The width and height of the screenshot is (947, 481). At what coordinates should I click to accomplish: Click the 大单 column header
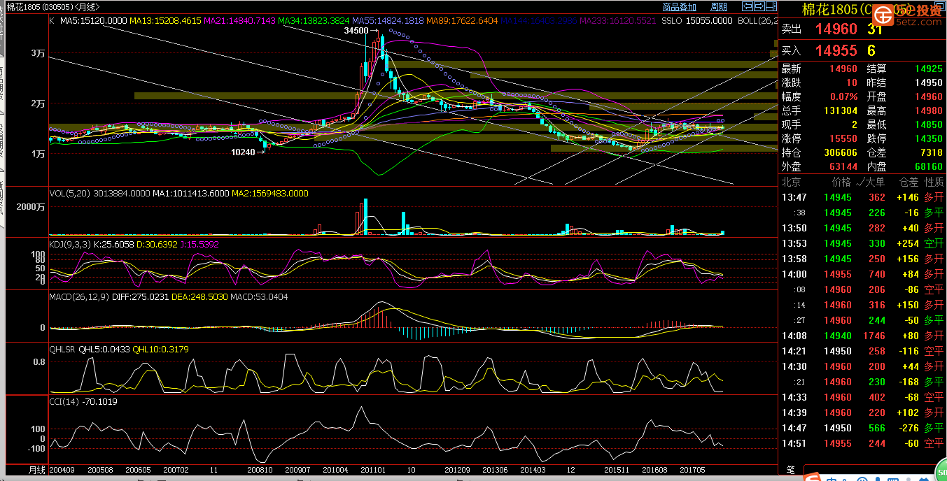click(876, 182)
